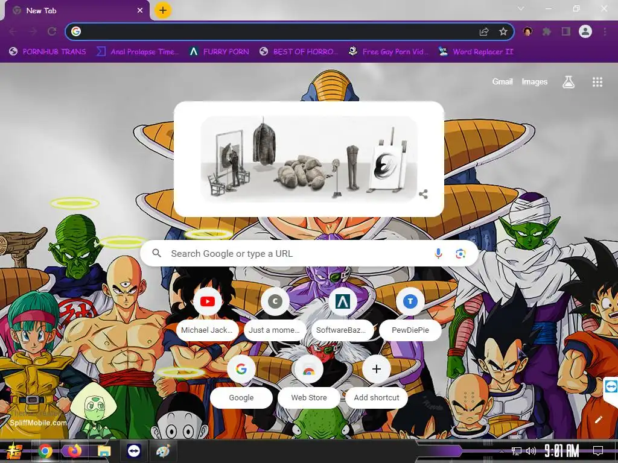Open the Start menu button on taskbar
This screenshot has width=618, height=463.
[14, 451]
